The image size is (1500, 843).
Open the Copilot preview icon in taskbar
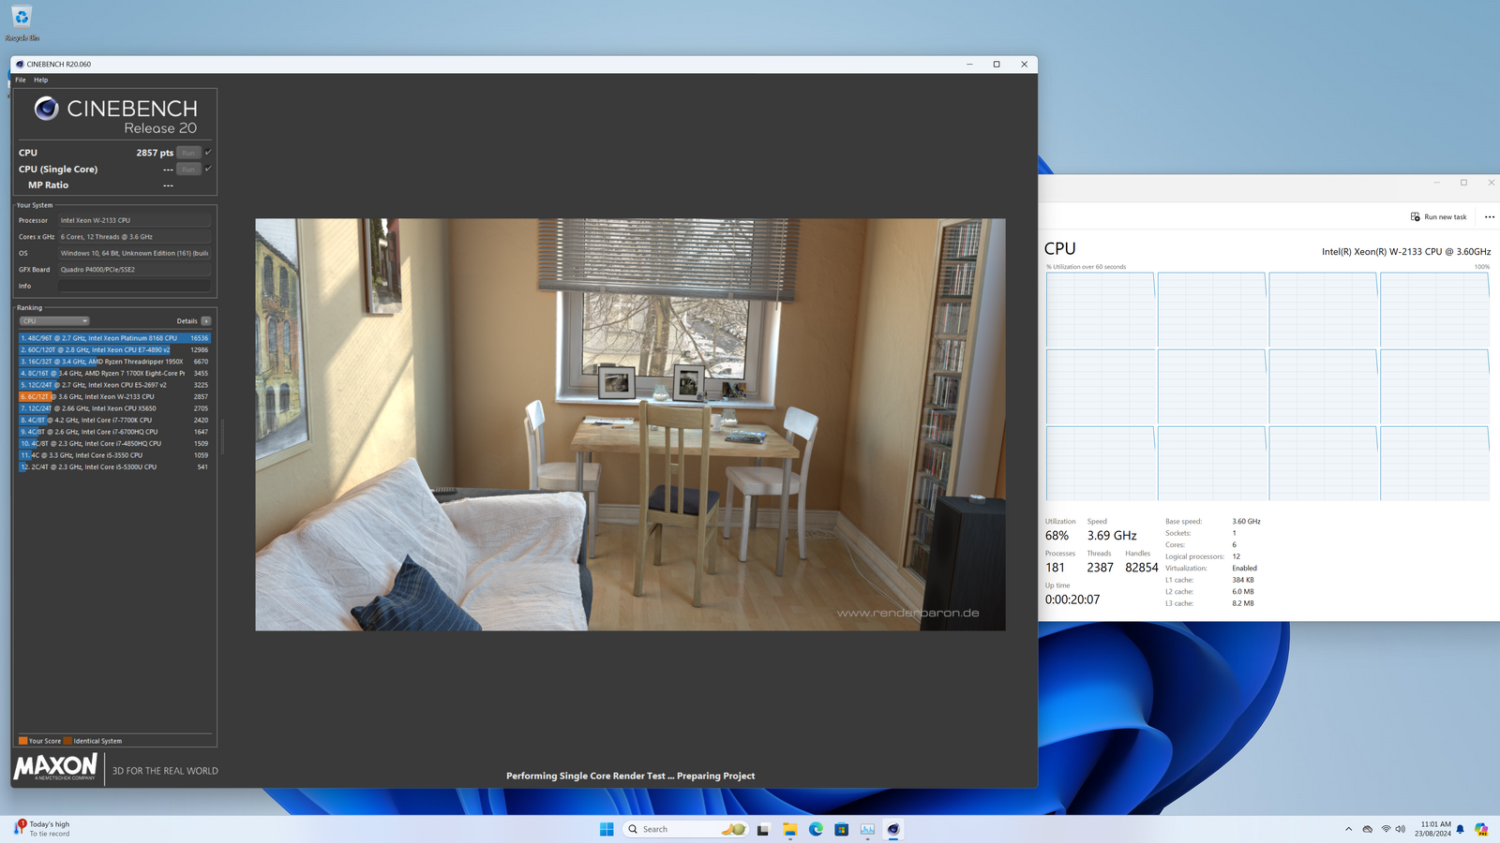[1481, 829]
